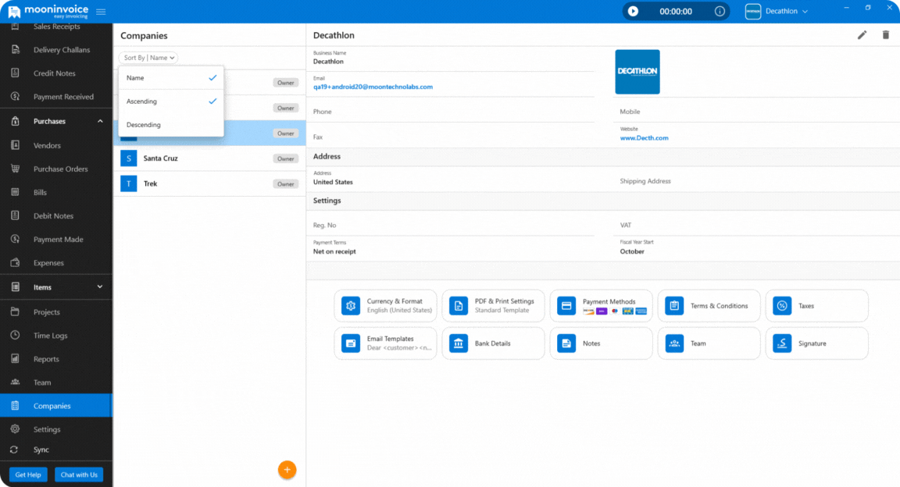Click the Debit Notes sidebar icon
The image size is (900, 487).
(x=15, y=215)
